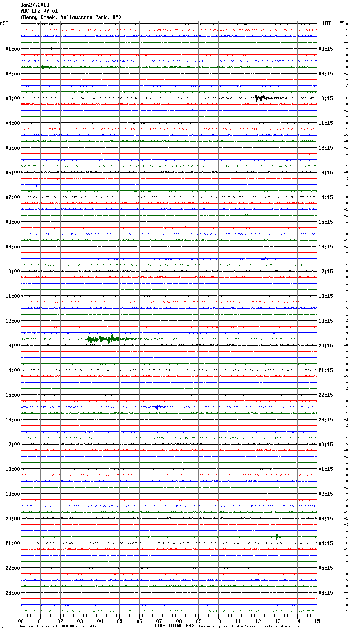Click the green spike on the 20:45 trace
Image resolution: width=350 pixels, height=632 pixels.
(277, 534)
